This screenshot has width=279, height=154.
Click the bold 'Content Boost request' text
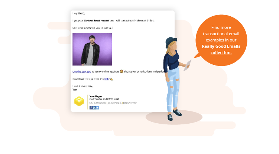(97, 21)
